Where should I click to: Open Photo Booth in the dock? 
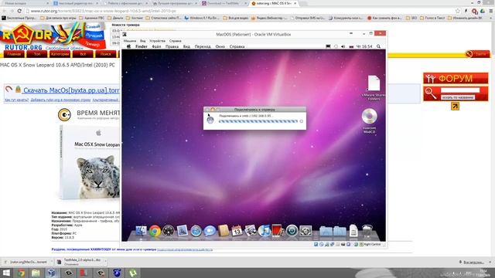278,231
